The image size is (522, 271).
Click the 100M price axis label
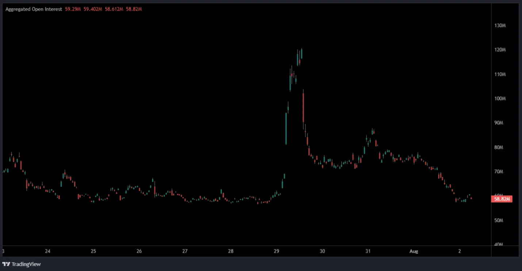(x=500, y=99)
